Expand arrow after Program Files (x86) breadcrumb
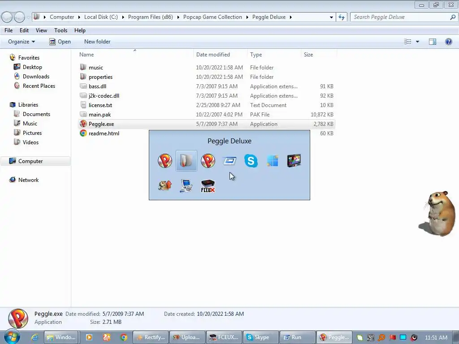The height and width of the screenshot is (344, 459). (x=178, y=17)
